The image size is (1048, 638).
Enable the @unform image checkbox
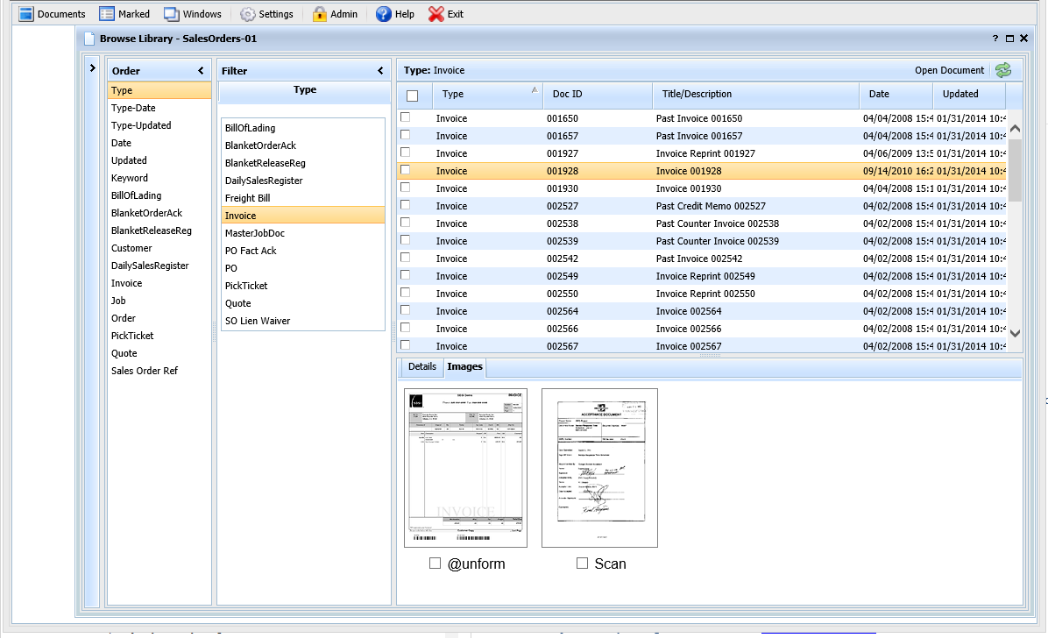[x=435, y=564]
